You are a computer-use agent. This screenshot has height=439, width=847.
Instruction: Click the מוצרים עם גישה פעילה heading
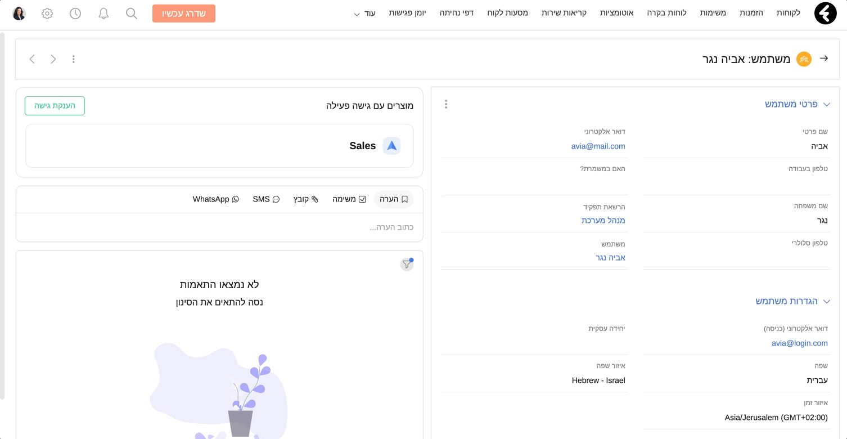coord(370,106)
